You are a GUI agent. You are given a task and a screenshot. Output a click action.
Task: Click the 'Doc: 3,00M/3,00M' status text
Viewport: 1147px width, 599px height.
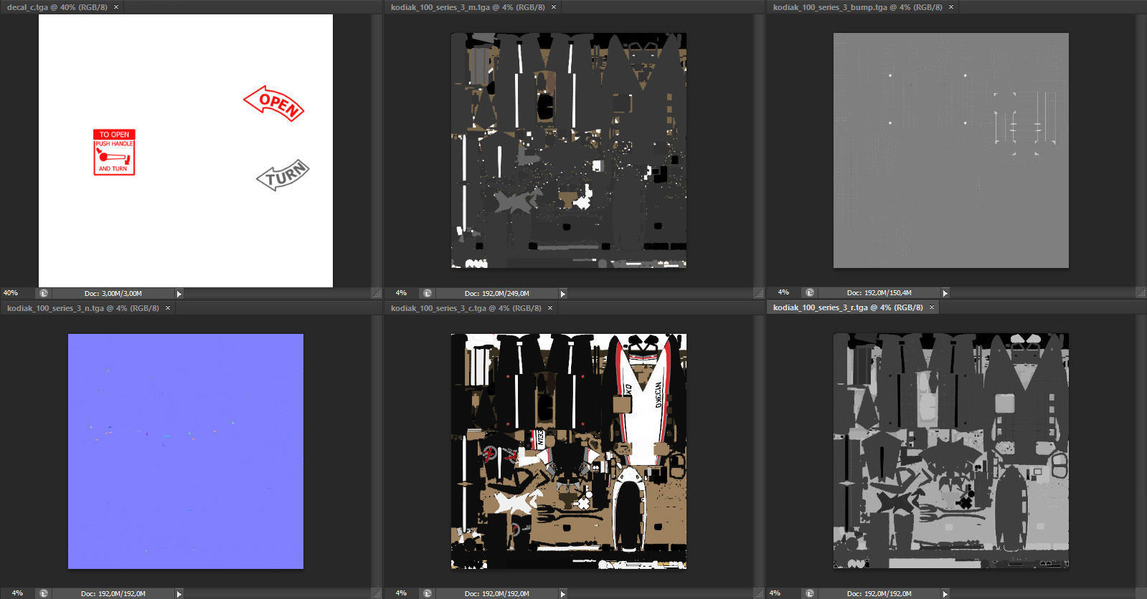pyautogui.click(x=113, y=293)
